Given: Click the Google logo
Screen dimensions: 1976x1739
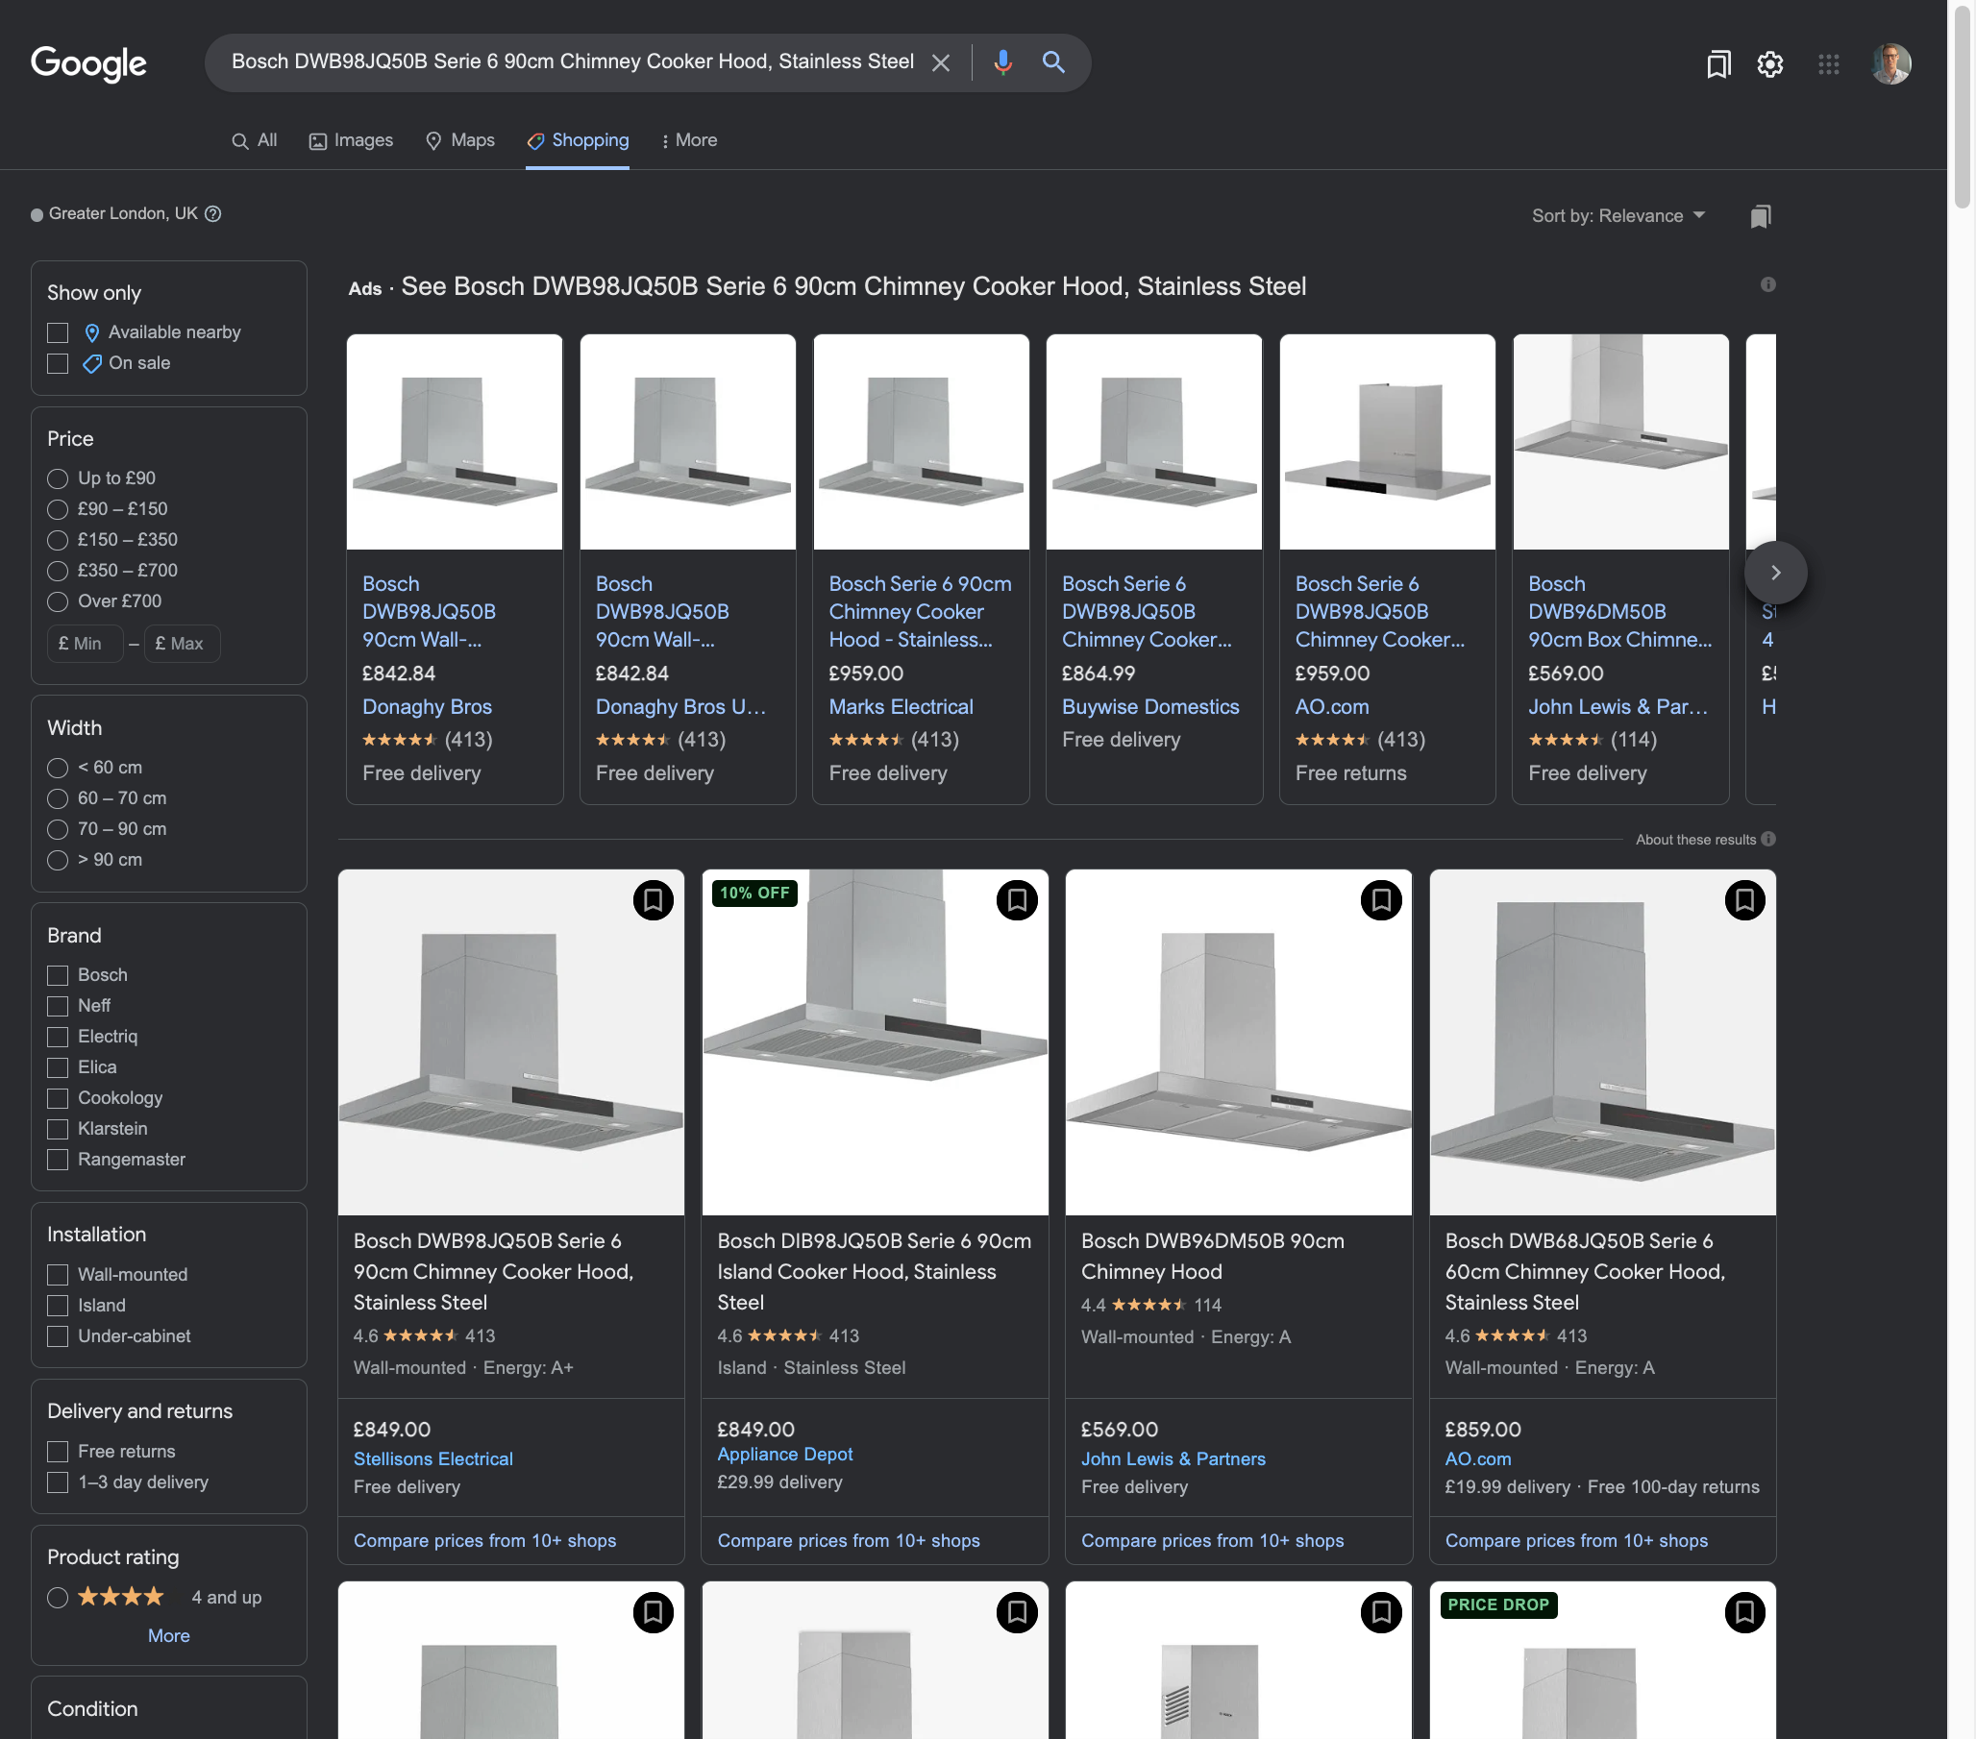Looking at the screenshot, I should pos(88,63).
